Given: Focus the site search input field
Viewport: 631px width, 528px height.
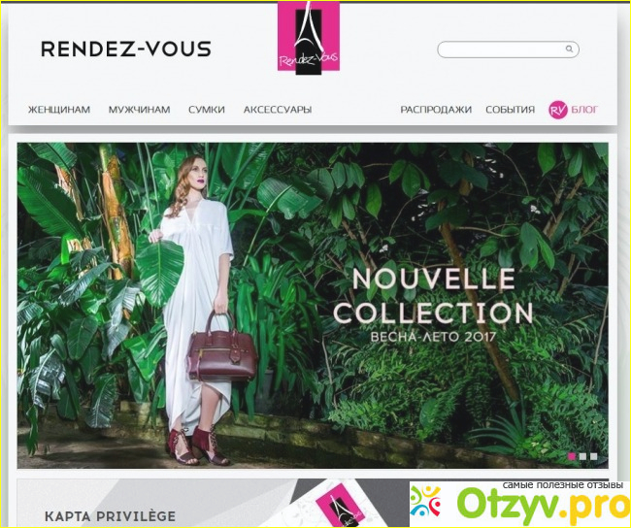Looking at the screenshot, I should (x=508, y=49).
